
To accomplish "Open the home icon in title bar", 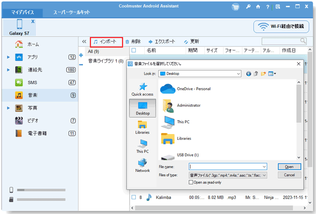I will [x=258, y=7].
